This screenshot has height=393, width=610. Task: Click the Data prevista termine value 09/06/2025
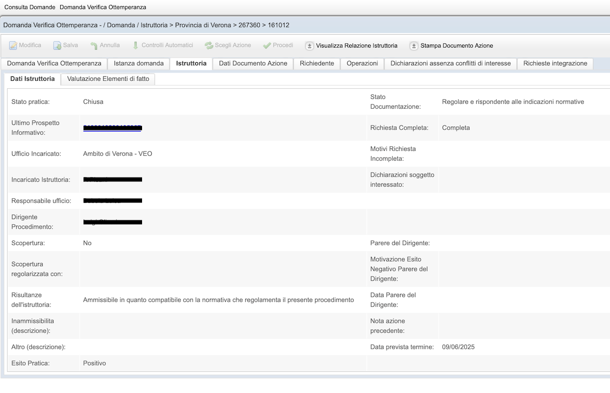pos(458,347)
